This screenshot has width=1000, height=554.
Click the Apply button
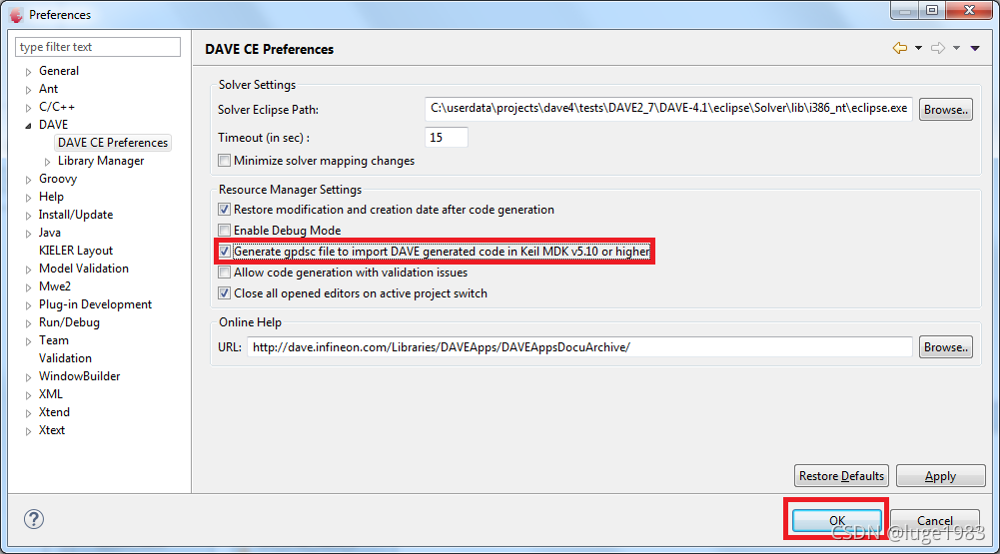pyautogui.click(x=941, y=476)
